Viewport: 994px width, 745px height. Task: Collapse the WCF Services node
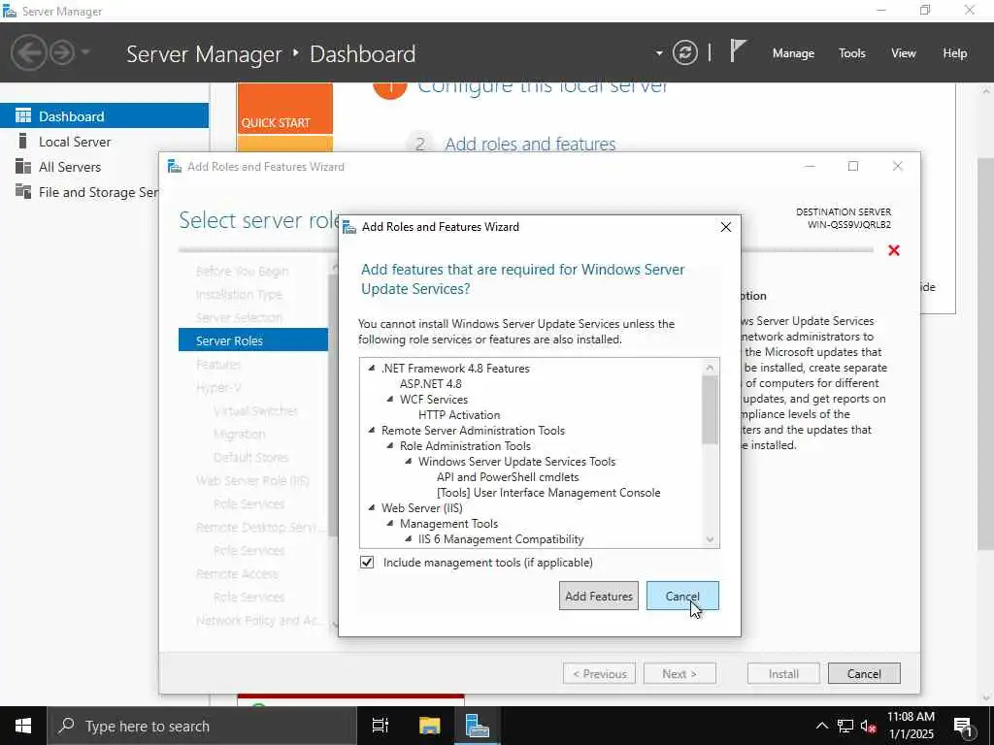pyautogui.click(x=390, y=399)
